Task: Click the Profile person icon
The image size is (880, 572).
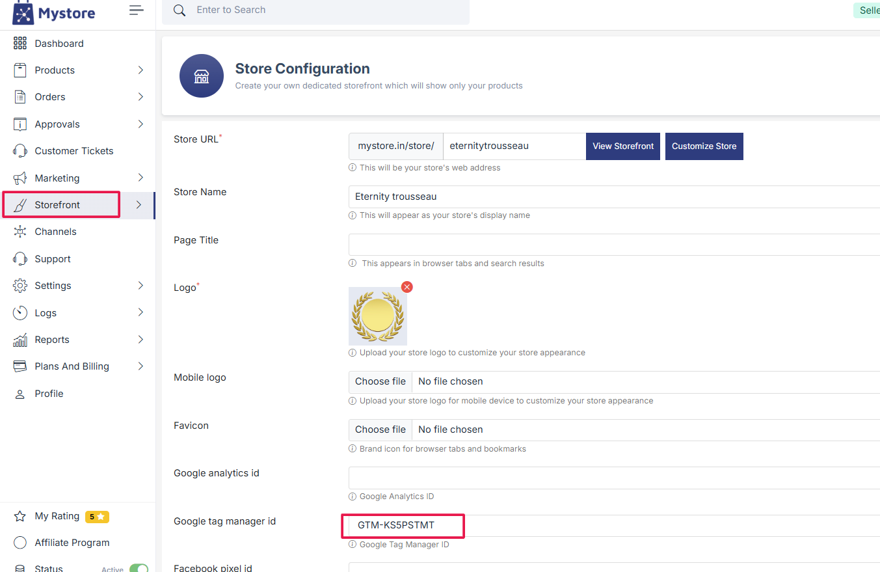Action: tap(20, 394)
